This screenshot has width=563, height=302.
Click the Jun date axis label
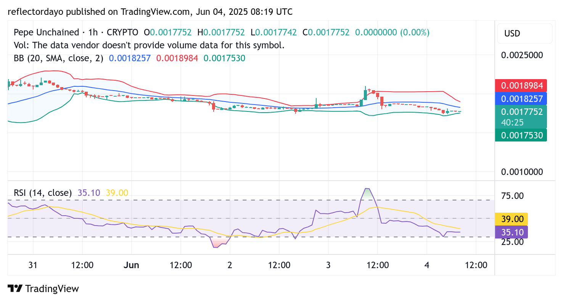point(131,265)
